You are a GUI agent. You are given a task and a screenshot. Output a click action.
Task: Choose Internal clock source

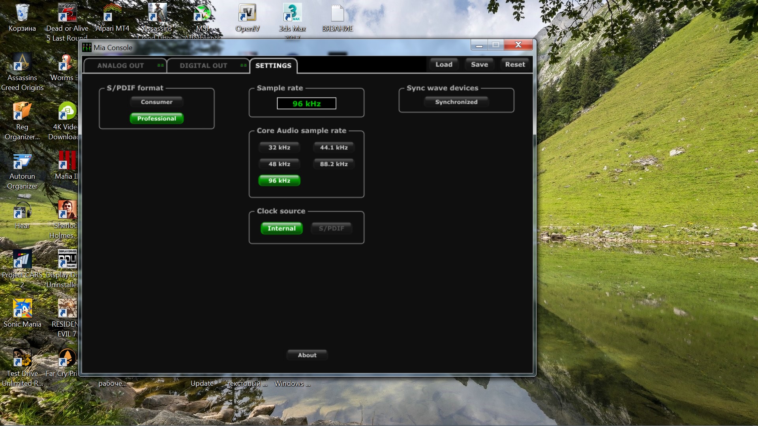[x=281, y=228]
